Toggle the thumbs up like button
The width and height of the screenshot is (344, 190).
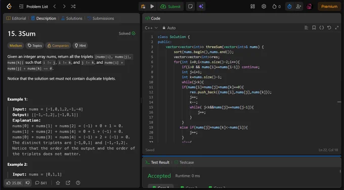[14, 183]
